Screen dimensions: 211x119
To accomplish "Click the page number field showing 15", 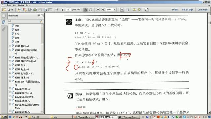I will (68, 10).
